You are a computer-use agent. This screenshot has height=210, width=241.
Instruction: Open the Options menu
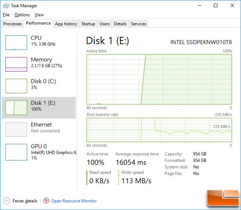(x=22, y=15)
